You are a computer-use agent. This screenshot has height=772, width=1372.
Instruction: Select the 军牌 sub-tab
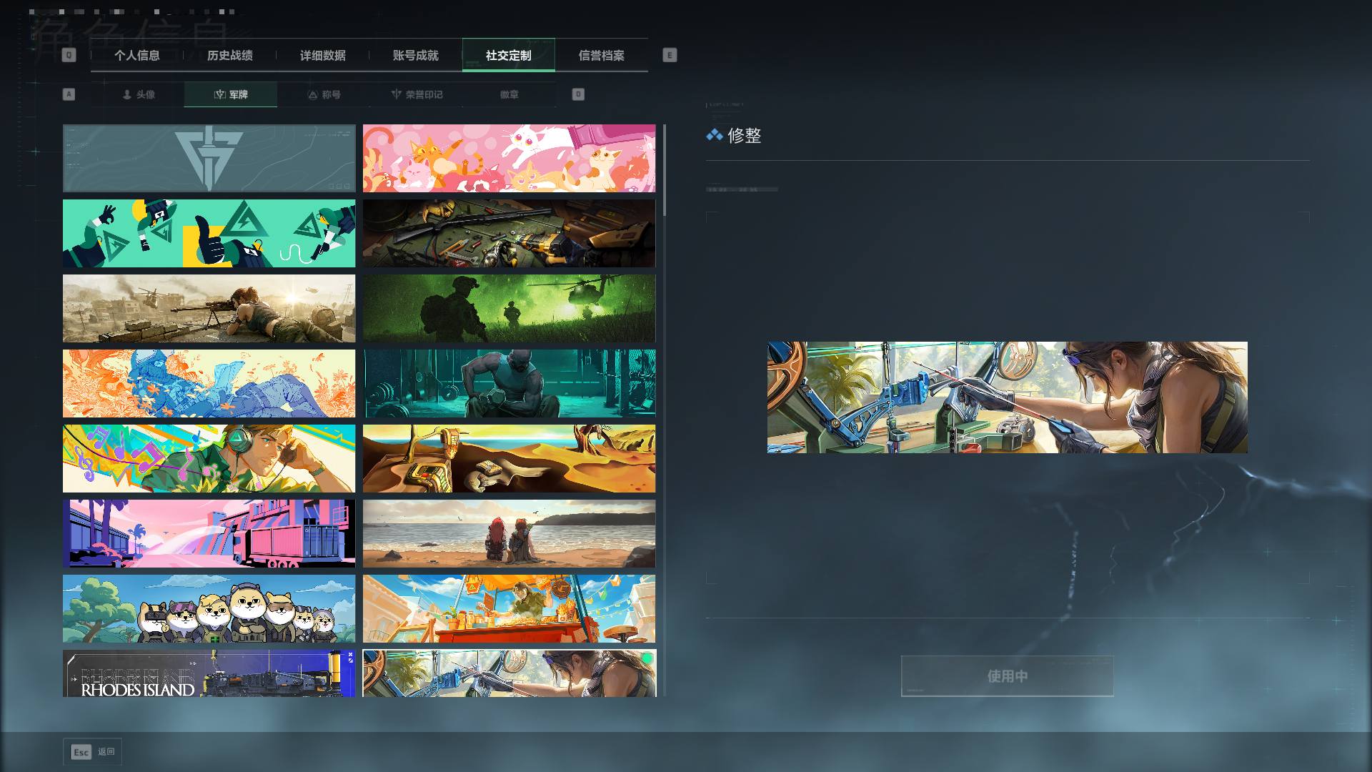click(x=231, y=94)
